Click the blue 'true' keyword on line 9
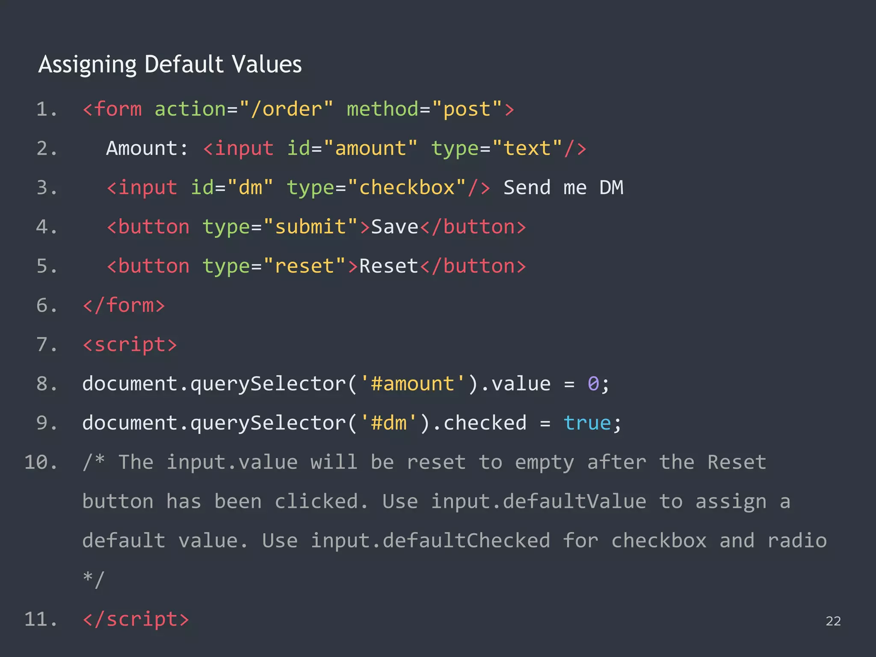The width and height of the screenshot is (876, 657). click(587, 423)
